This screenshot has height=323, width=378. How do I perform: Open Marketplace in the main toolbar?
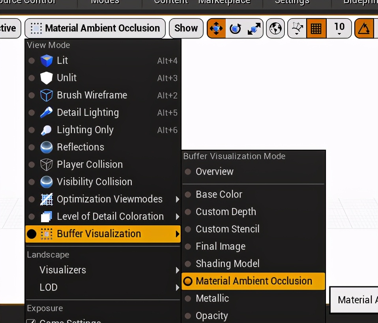click(225, 2)
